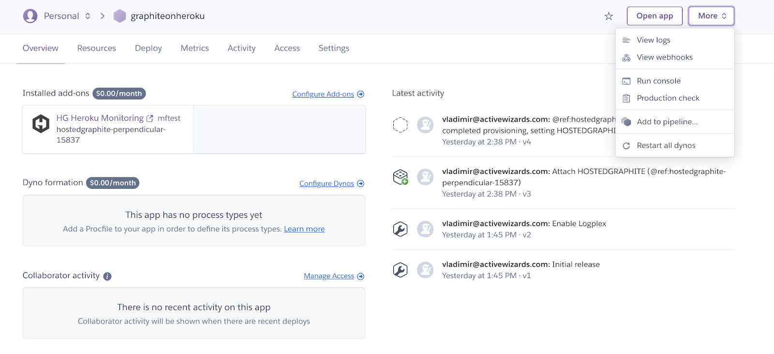Viewport: 774px width, 354px height.
Task: Click the Run console terminal icon
Action: tap(626, 81)
